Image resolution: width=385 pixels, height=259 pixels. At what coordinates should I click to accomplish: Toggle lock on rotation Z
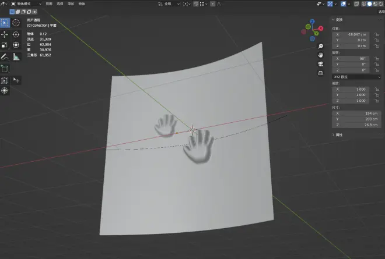(x=377, y=70)
